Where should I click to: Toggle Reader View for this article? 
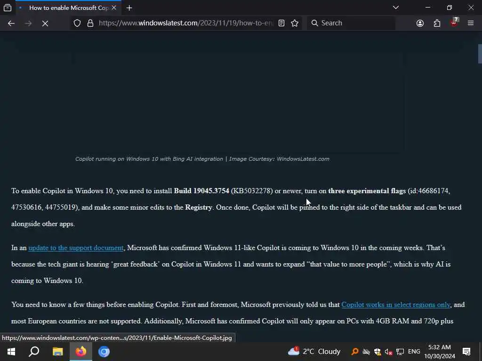(x=281, y=23)
